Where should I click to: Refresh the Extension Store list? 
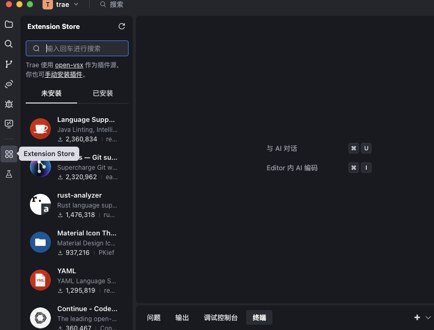pos(122,26)
